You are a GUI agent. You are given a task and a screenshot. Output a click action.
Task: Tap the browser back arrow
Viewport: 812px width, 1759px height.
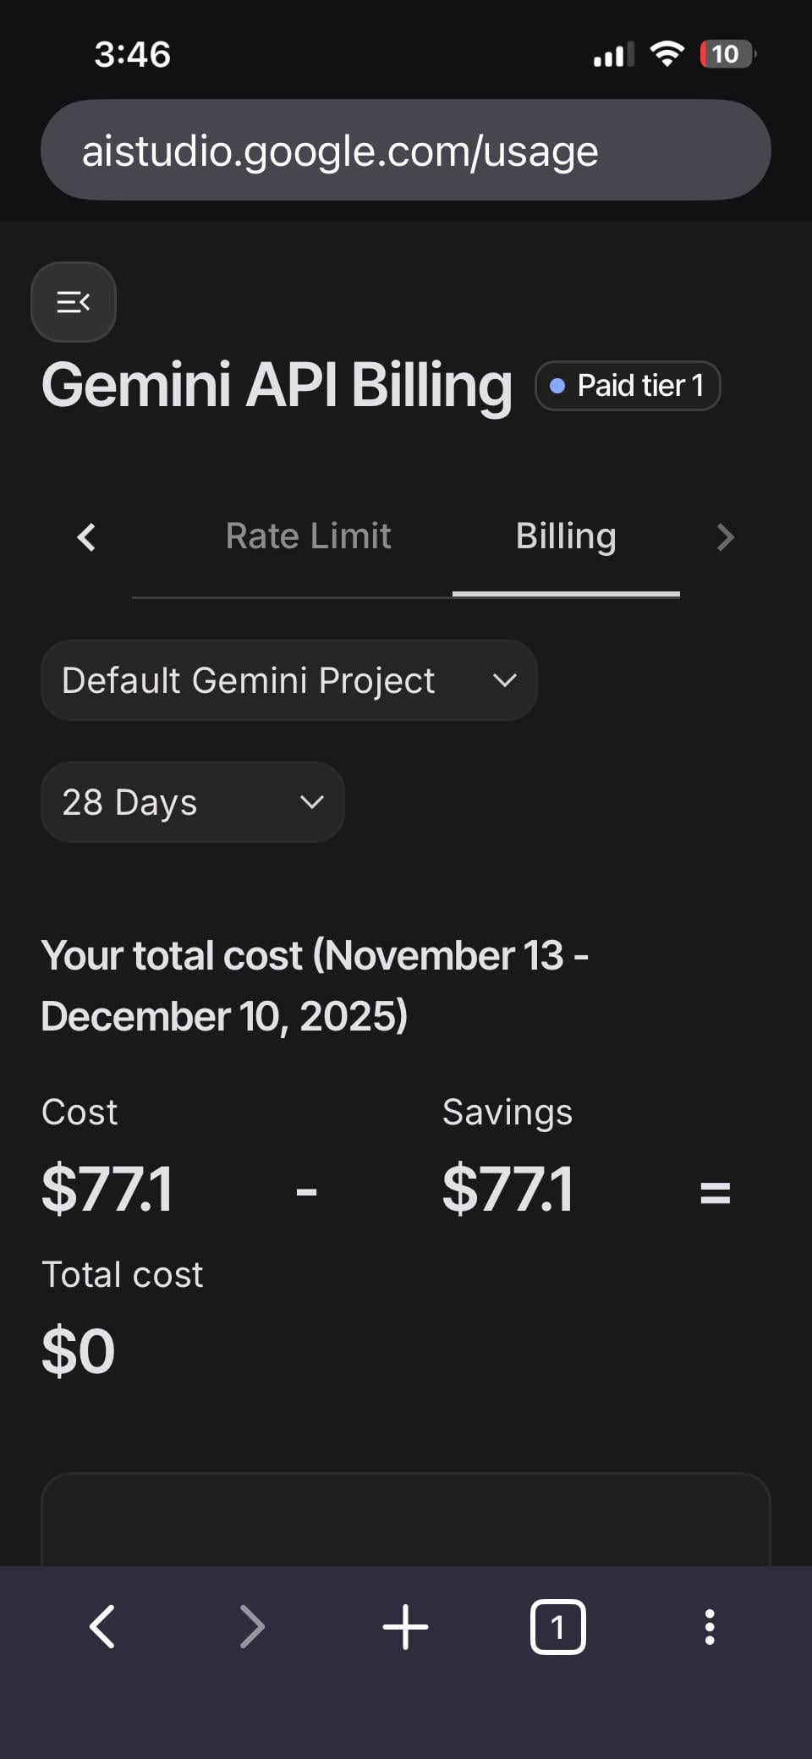pyautogui.click(x=102, y=1626)
